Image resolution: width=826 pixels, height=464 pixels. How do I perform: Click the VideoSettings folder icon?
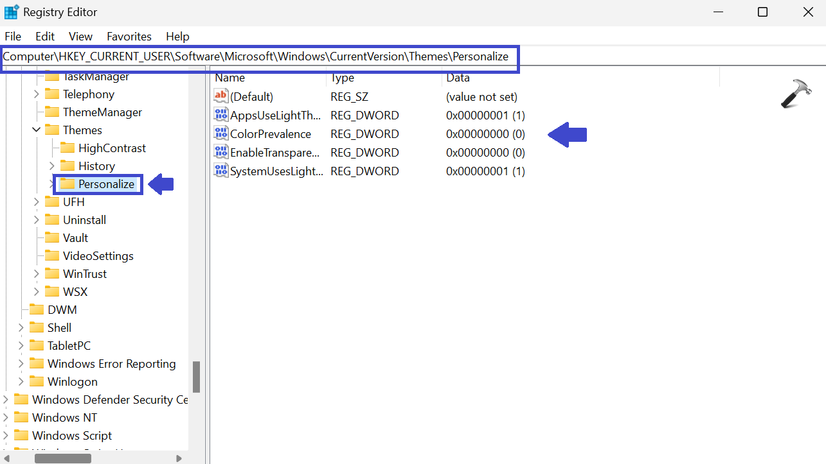(52, 256)
